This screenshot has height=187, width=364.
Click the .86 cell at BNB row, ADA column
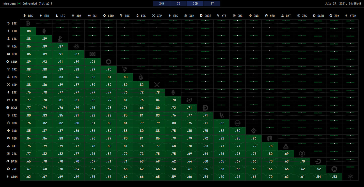click(x=76, y=131)
